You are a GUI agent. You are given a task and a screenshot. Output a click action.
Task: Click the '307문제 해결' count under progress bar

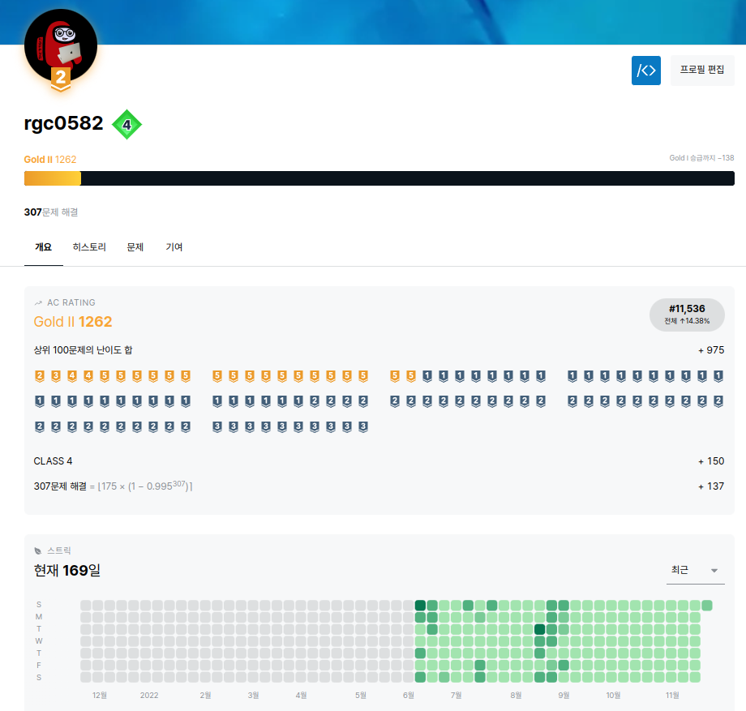(51, 212)
